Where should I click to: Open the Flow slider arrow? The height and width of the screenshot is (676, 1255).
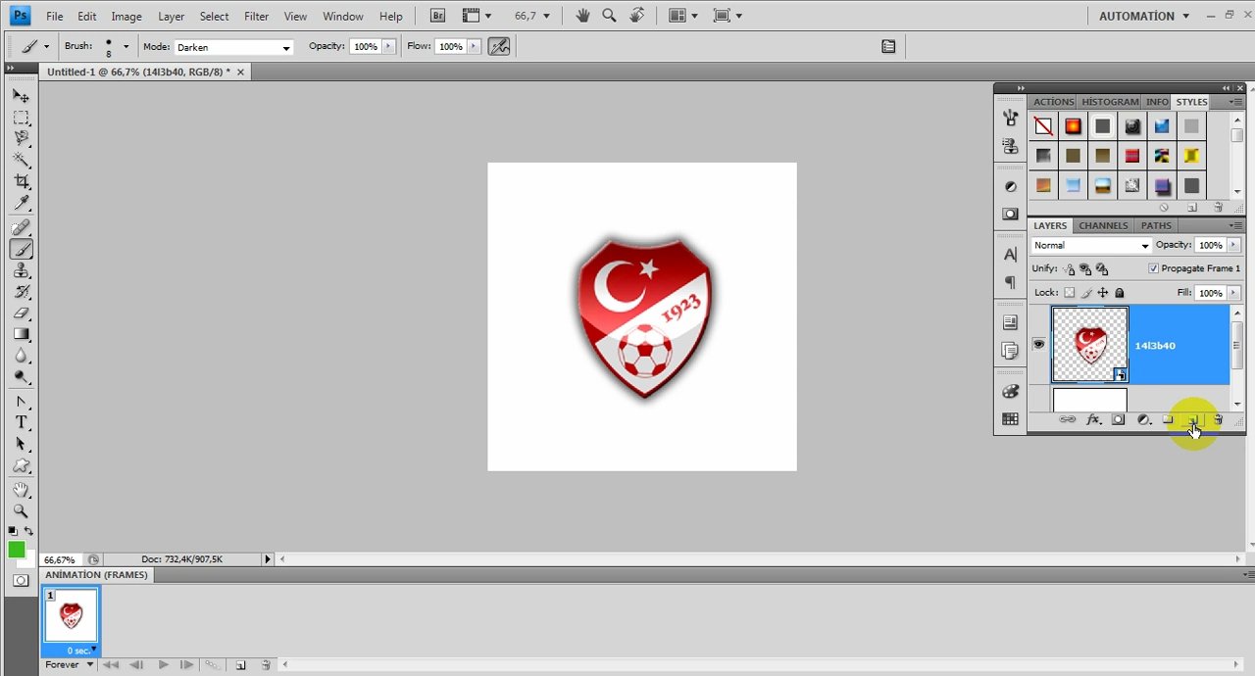point(475,46)
